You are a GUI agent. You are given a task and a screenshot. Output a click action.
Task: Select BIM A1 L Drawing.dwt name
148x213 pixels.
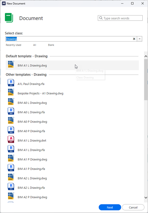[x=32, y=141]
